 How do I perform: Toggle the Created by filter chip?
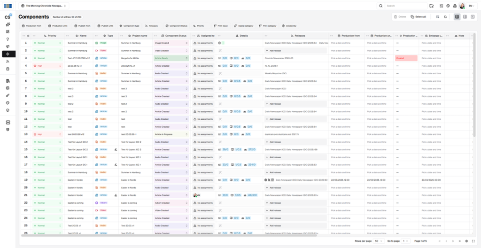[x=289, y=26]
